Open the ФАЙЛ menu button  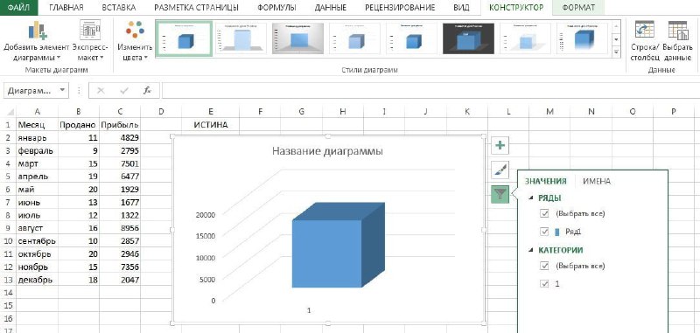[x=18, y=8]
